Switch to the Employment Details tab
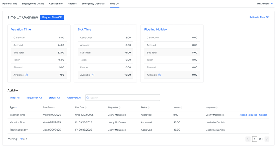Screen dimensions: 276x146 click(33, 4)
